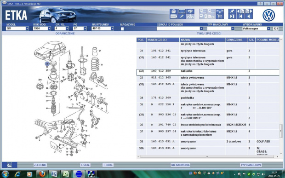The height and width of the screenshot is (178, 285).
Task: Expand the GR. GL. dropdown
Action: point(67,29)
